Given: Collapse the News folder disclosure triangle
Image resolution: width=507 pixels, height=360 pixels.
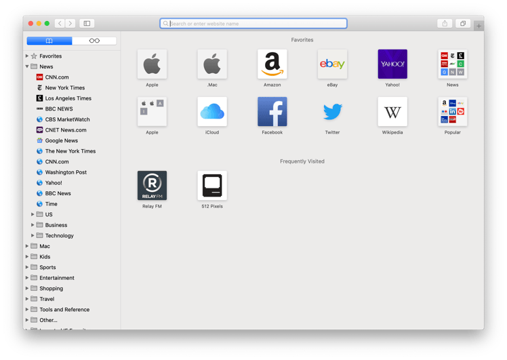Looking at the screenshot, I should click(27, 66).
